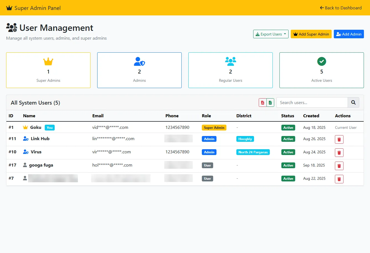370x253 pixels.
Task: Click the crown icon next to Goku
Action: click(25, 127)
